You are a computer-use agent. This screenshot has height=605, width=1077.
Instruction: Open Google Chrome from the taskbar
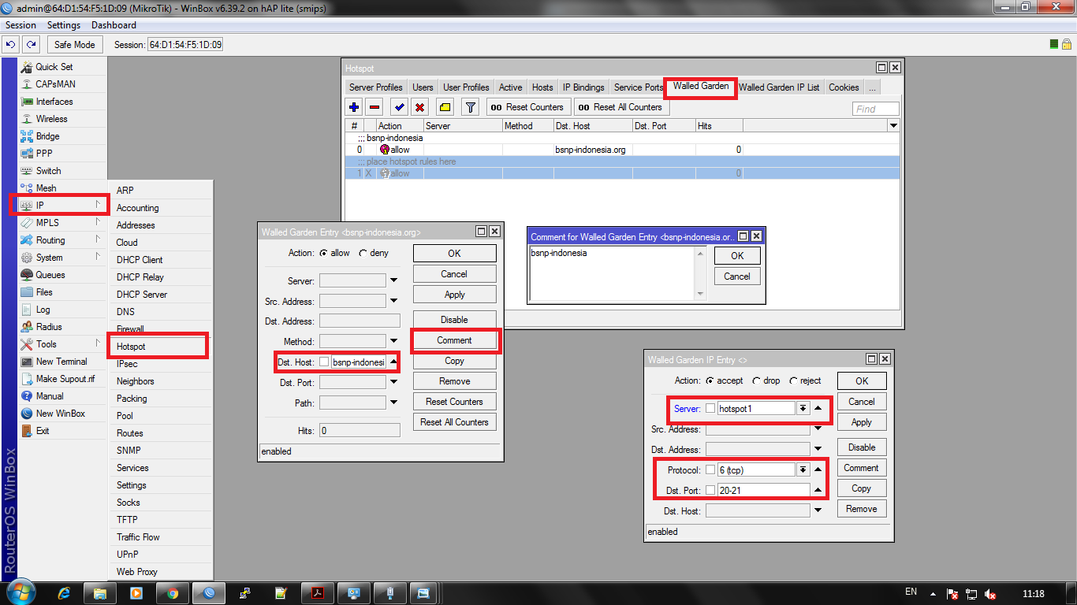coord(173,593)
